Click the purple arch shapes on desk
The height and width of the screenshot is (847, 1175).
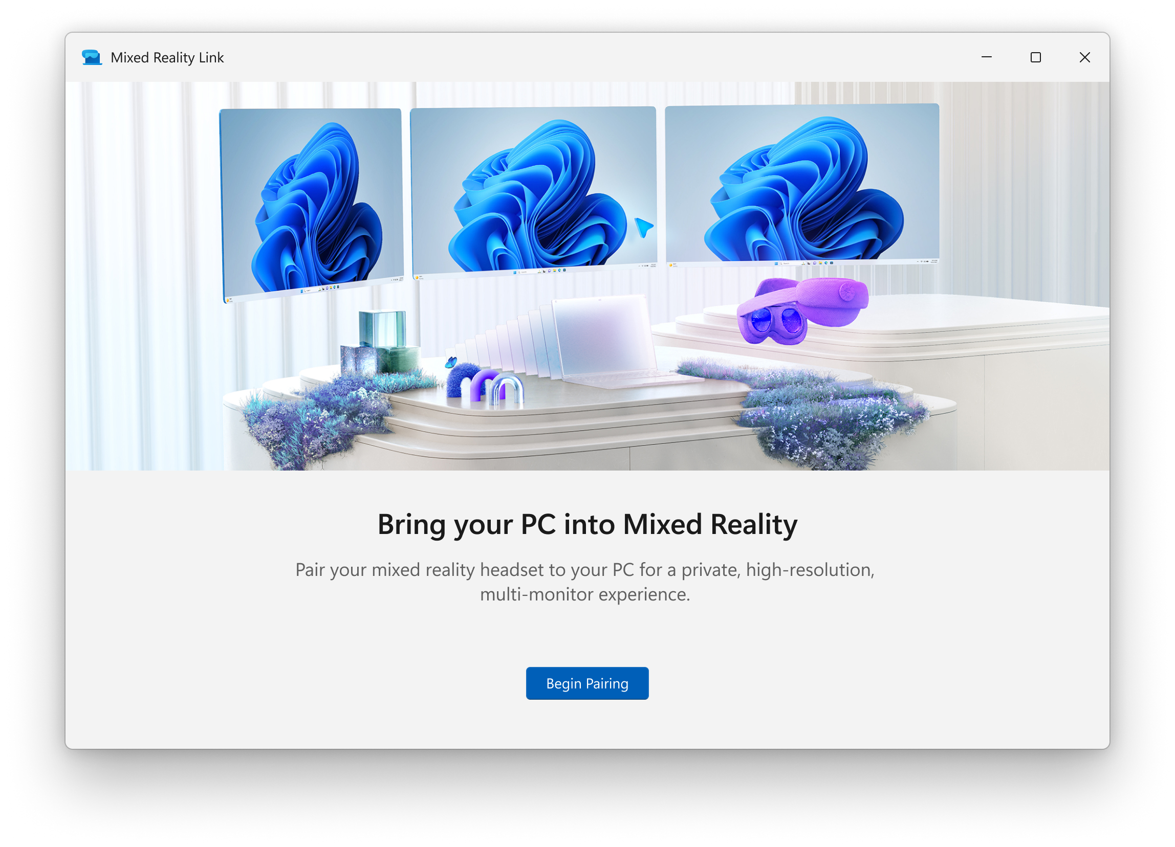496,386
